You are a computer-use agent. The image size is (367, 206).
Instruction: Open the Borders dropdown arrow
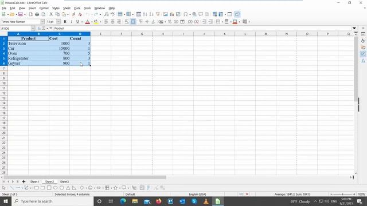[222, 22]
